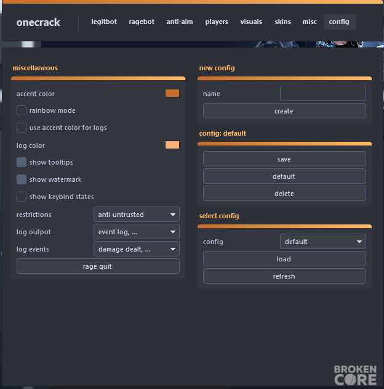The width and height of the screenshot is (384, 389).
Task: Toggle show watermark checkbox
Action: click(22, 179)
